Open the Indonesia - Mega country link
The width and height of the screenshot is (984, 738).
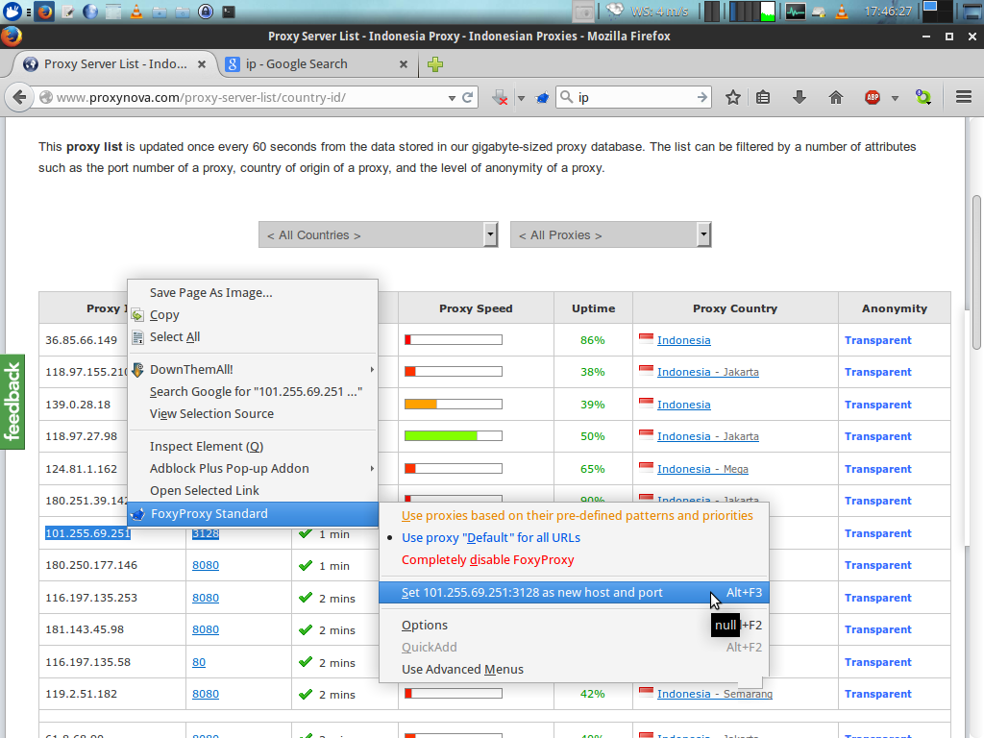[702, 469]
